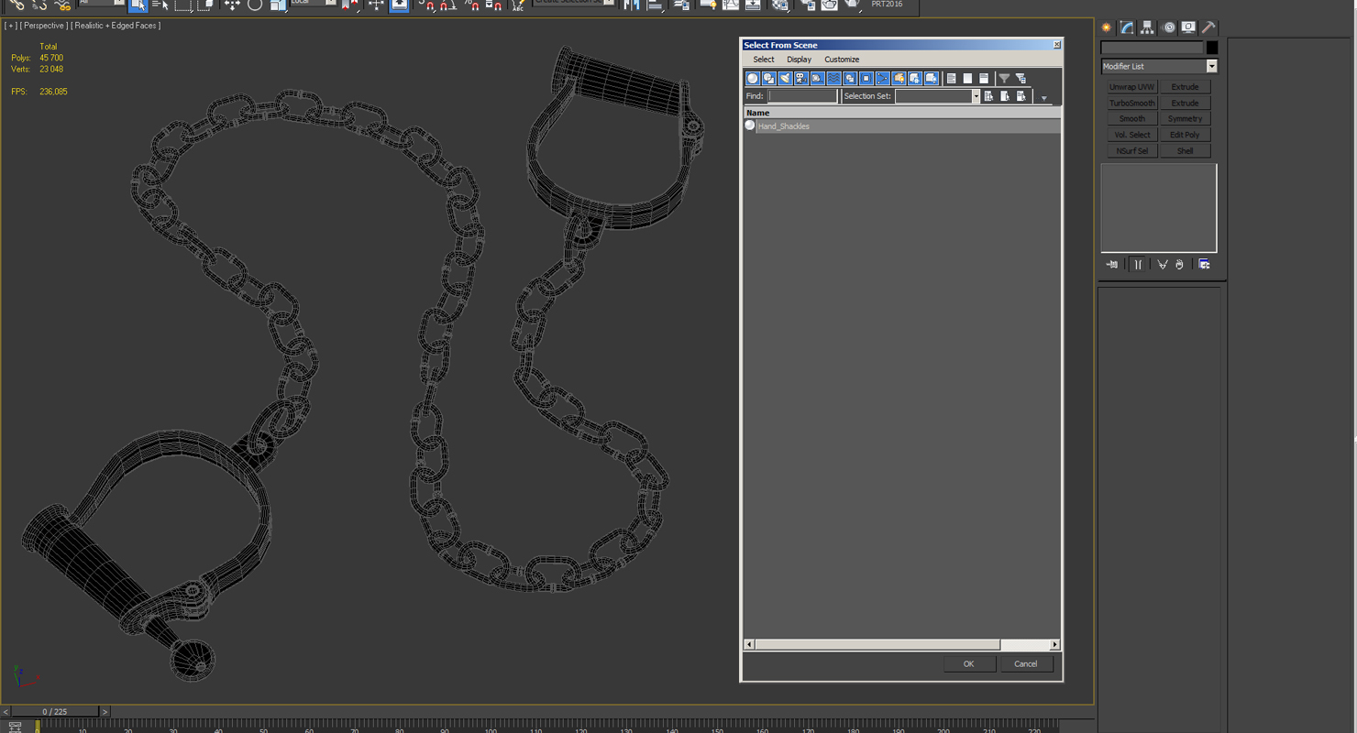Open the Motion command panel tab

coord(1168,27)
